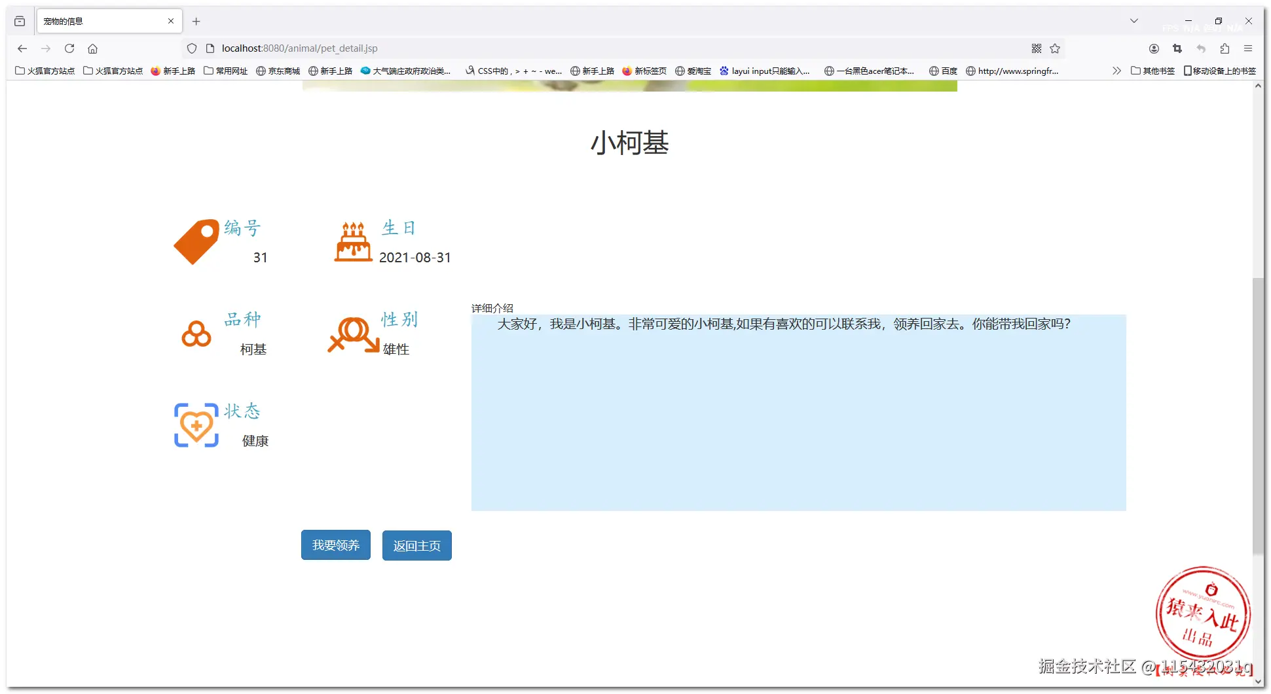
Task: Select the 宠物的信息 tab
Action: point(109,22)
